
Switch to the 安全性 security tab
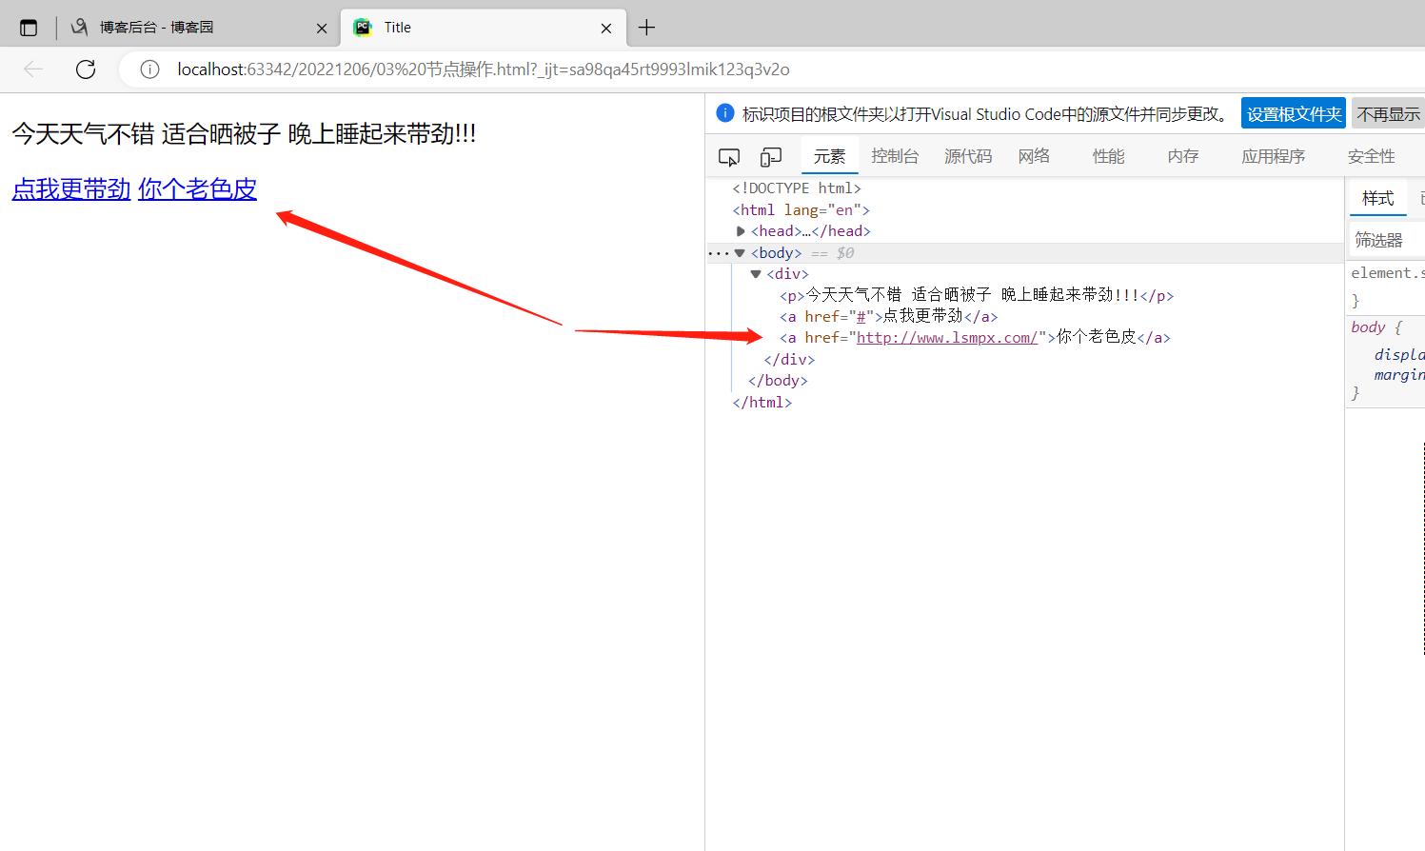pyautogui.click(x=1371, y=156)
